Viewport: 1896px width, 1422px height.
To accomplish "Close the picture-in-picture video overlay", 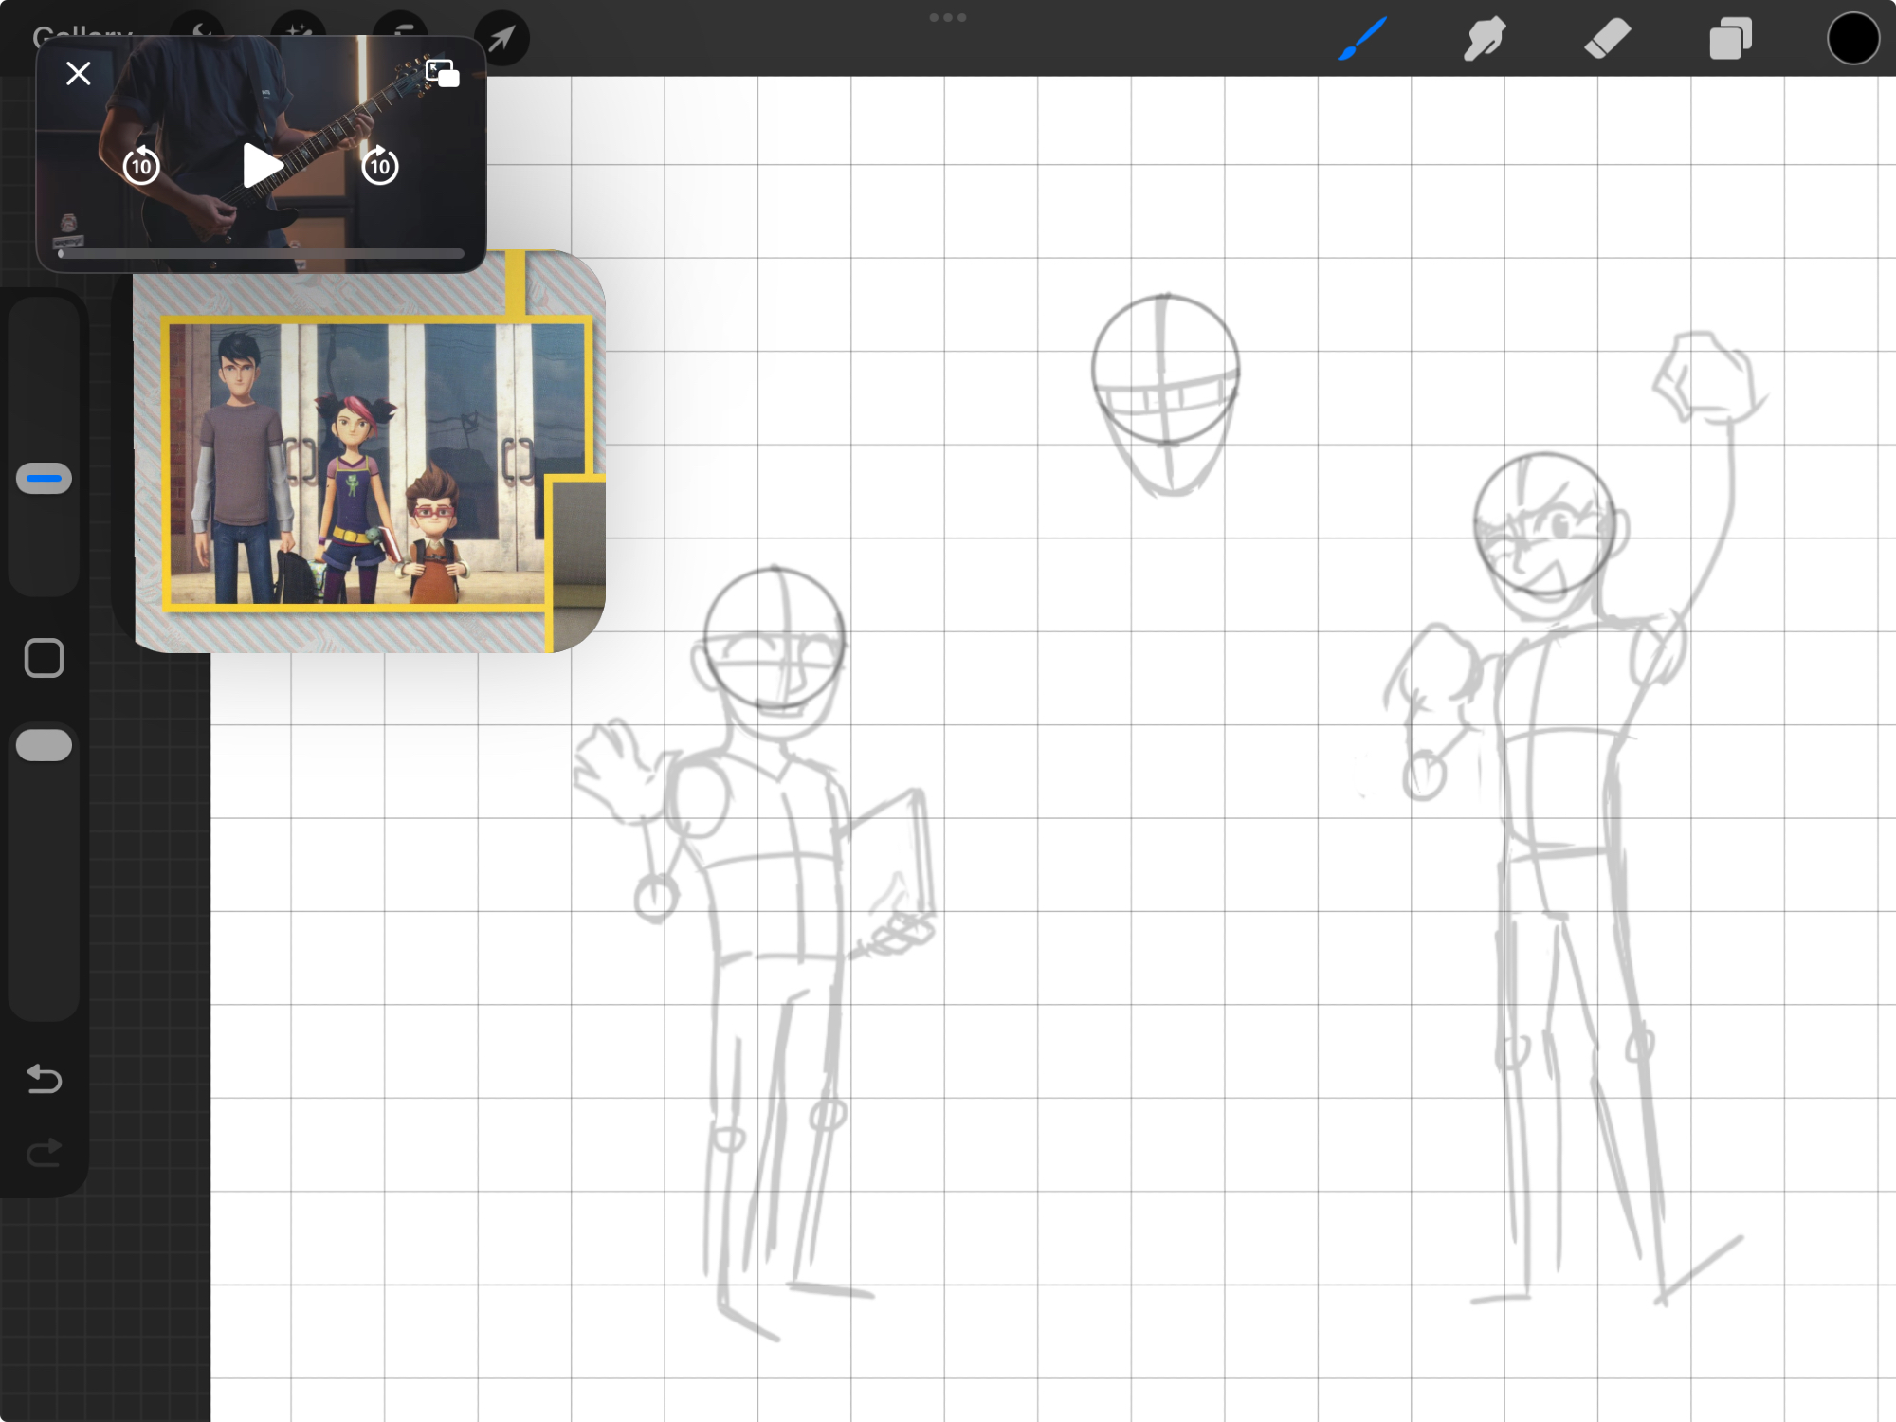I will coord(79,73).
